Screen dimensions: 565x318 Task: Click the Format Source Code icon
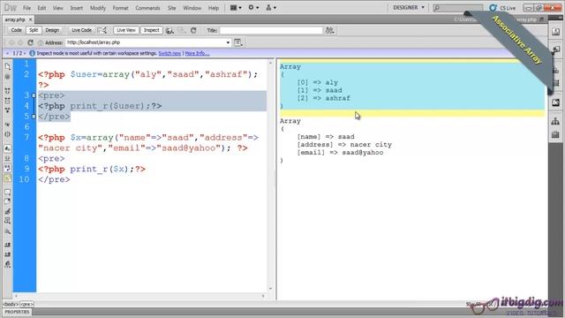click(x=8, y=264)
